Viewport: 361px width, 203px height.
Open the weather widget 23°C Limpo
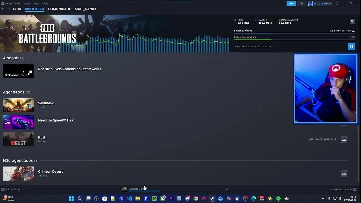point(8,198)
